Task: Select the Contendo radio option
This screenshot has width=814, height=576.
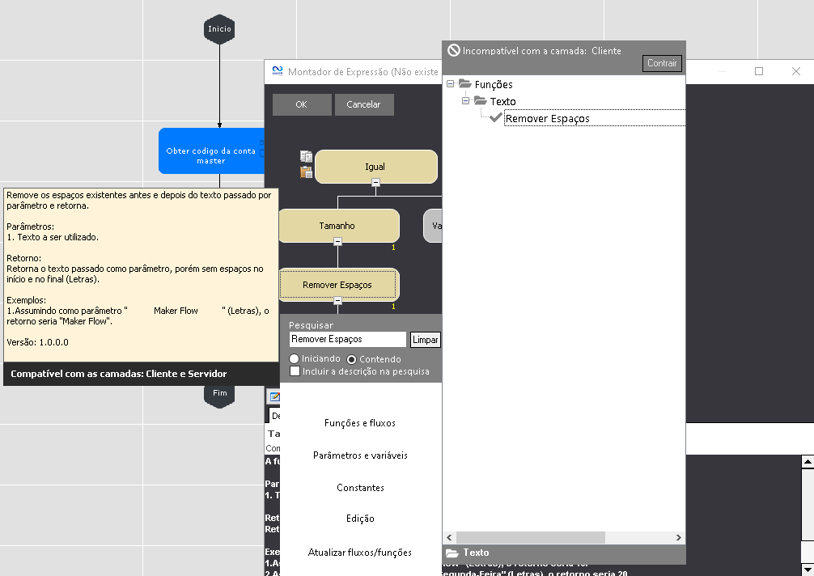Action: [352, 359]
